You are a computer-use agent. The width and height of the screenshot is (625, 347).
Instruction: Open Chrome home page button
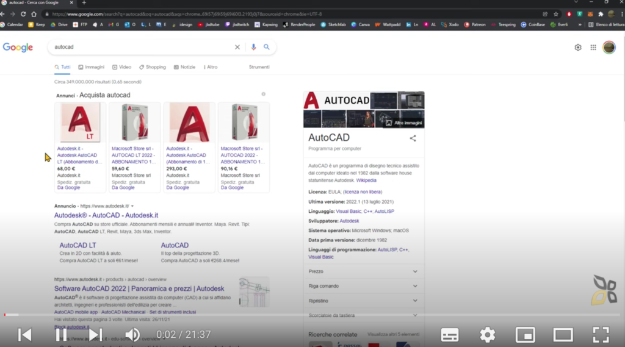click(x=34, y=14)
